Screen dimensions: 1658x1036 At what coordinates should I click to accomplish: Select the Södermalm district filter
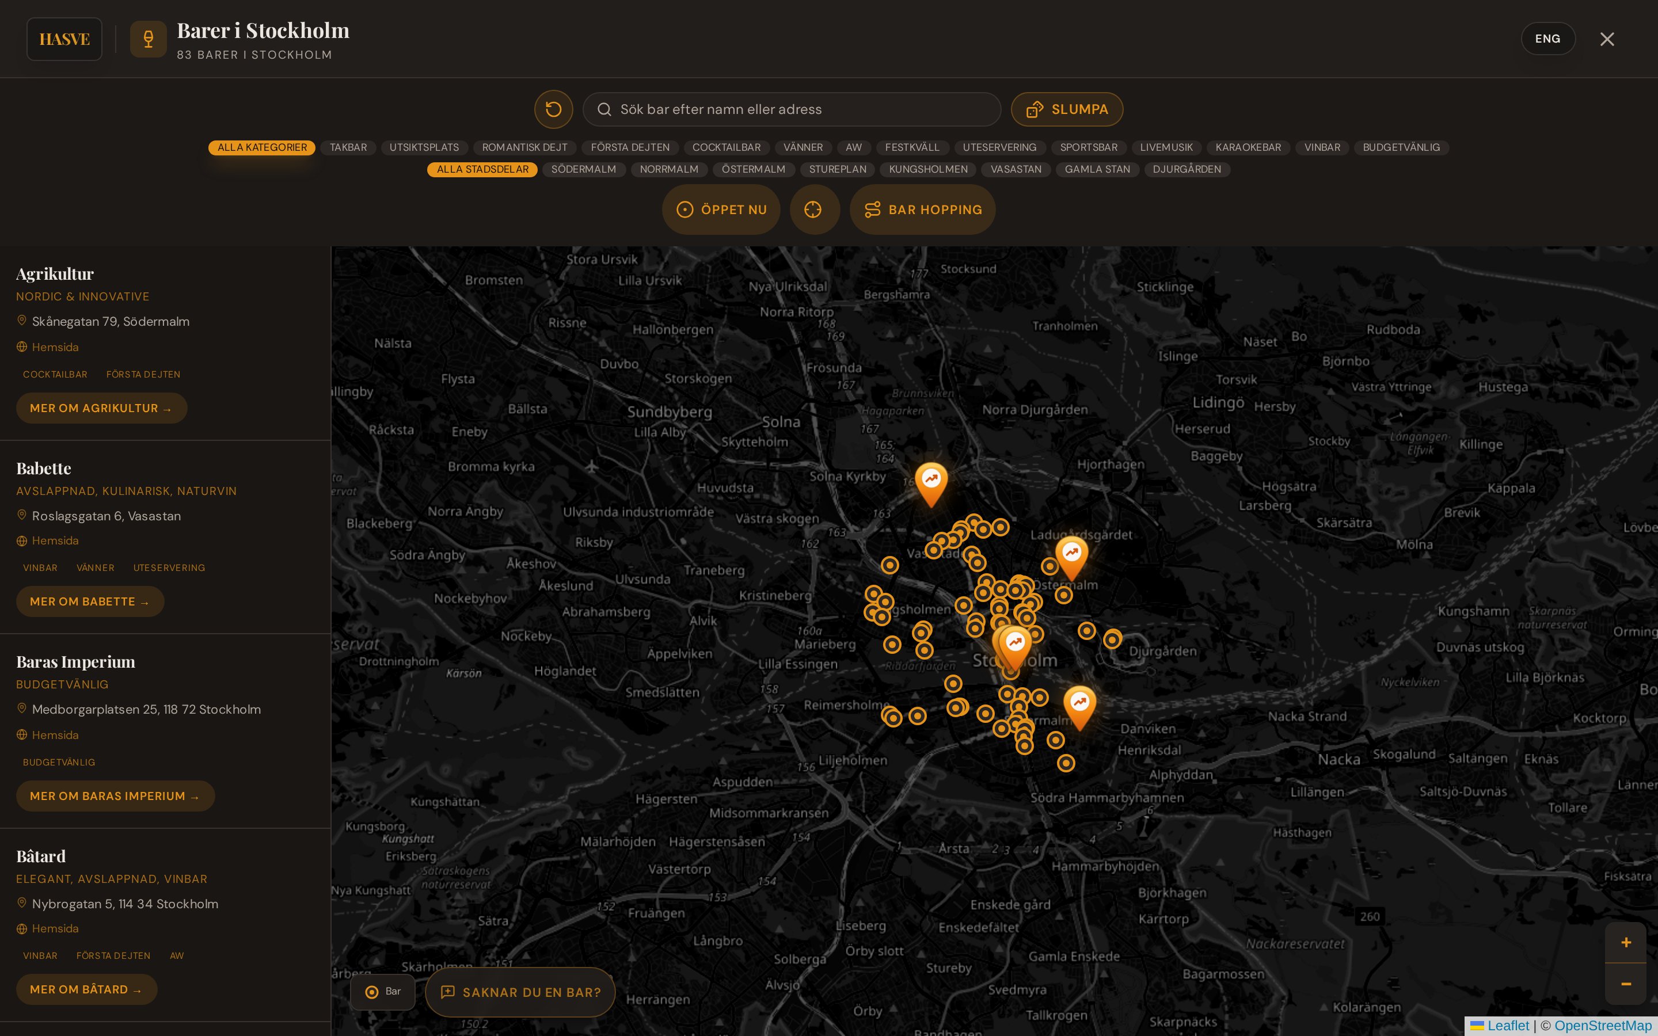click(x=584, y=169)
